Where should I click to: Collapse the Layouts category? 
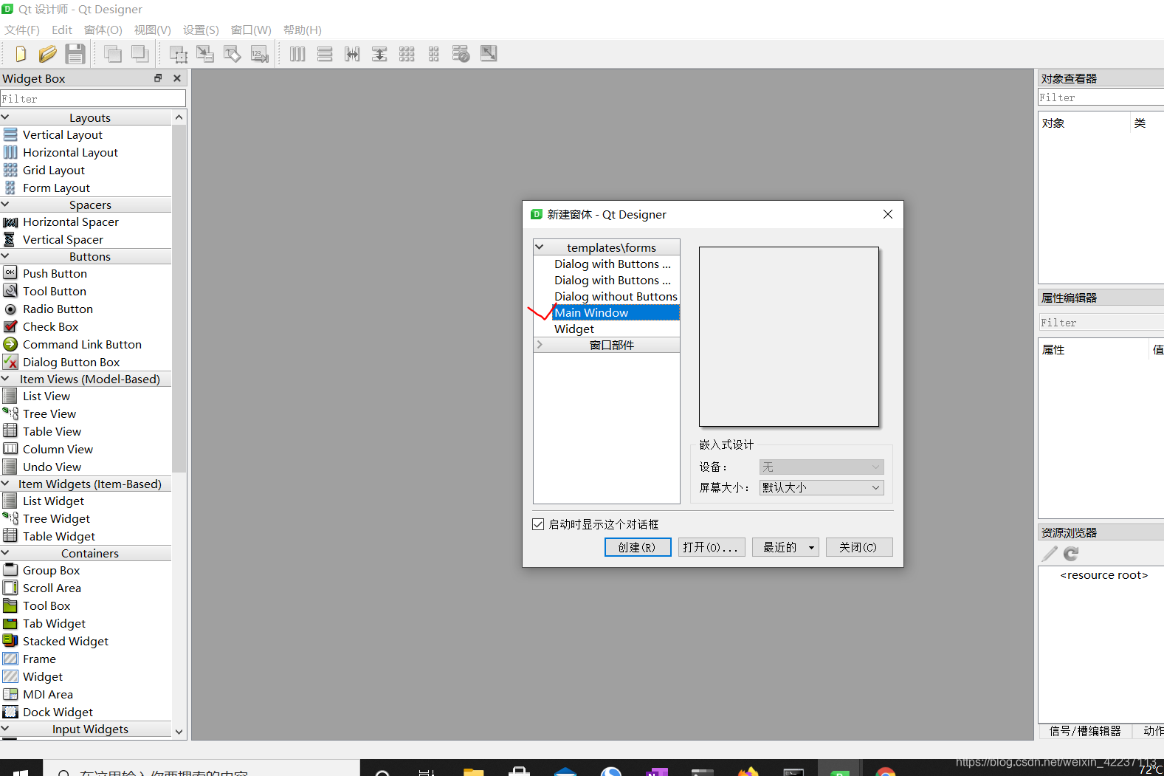tap(6, 117)
